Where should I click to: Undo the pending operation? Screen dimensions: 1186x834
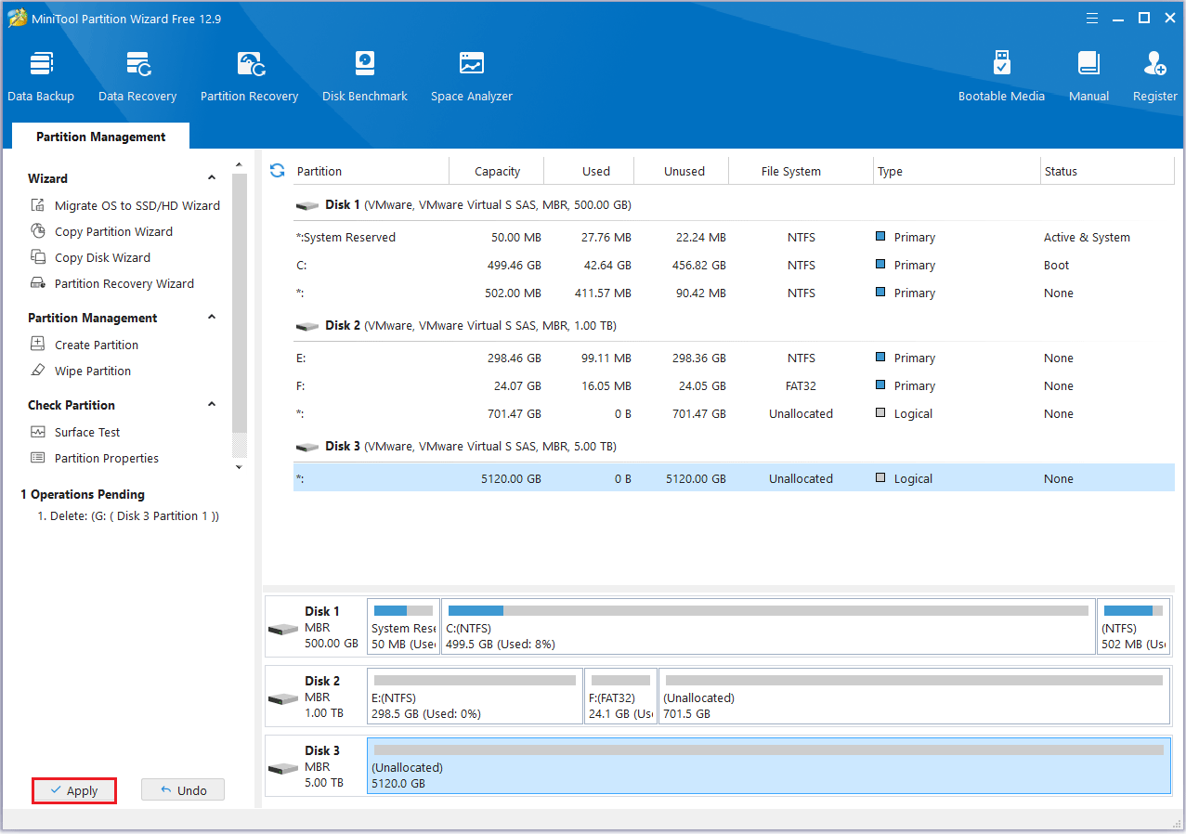[x=182, y=789]
